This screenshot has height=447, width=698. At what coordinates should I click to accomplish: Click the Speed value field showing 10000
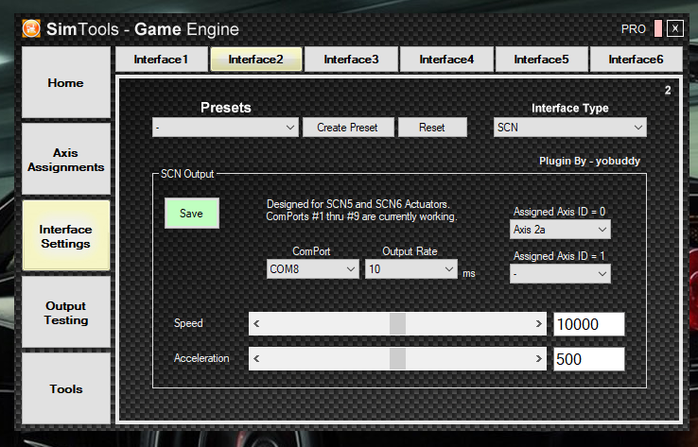coord(589,324)
